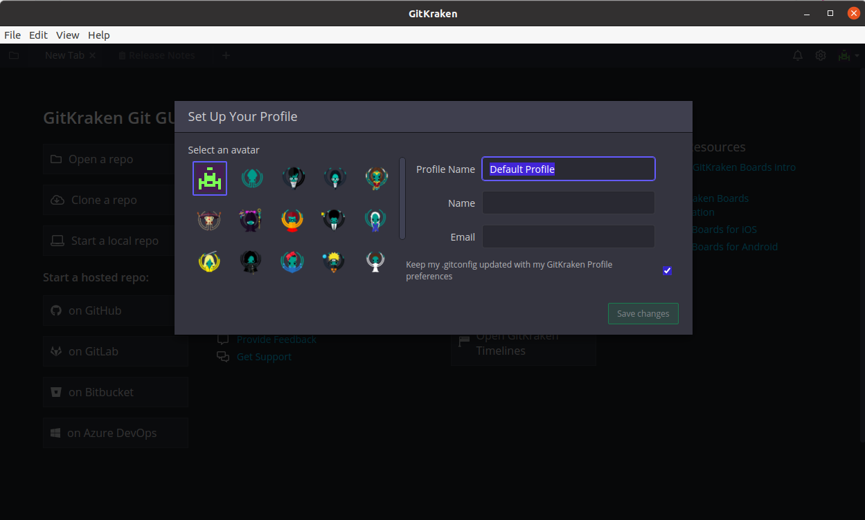The width and height of the screenshot is (865, 520).
Task: Click Clone a repo button
Action: 109,200
